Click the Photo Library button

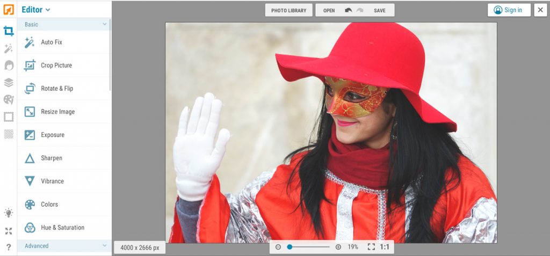(x=288, y=10)
